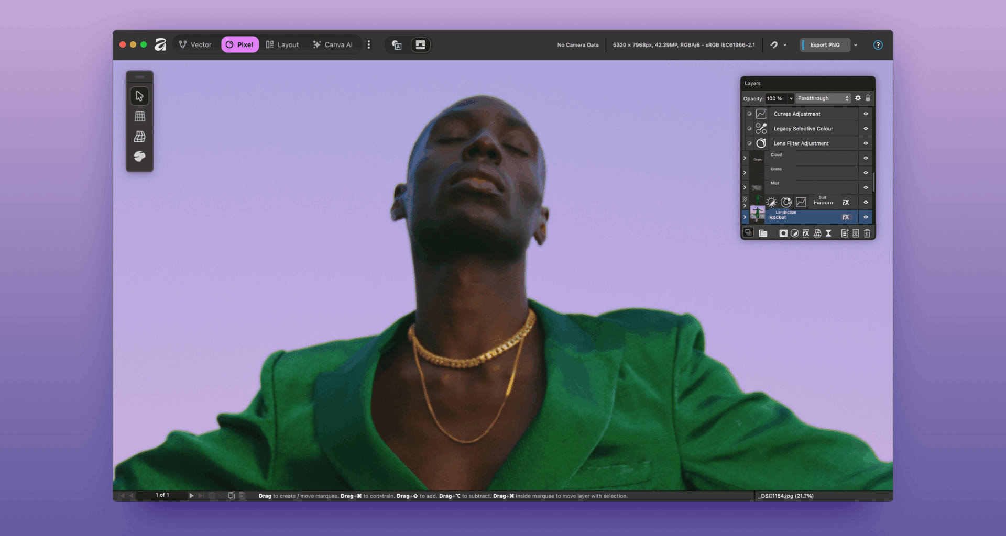This screenshot has width=1006, height=536.
Task: Lock the selected layer with the padlock
Action: [x=868, y=98]
